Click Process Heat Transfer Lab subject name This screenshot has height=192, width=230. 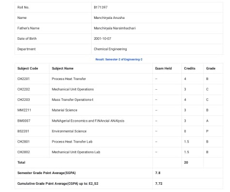coord(72,142)
